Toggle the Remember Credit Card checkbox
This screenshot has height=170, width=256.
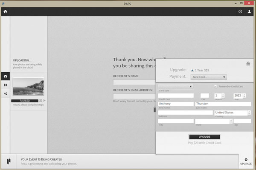click(216, 86)
